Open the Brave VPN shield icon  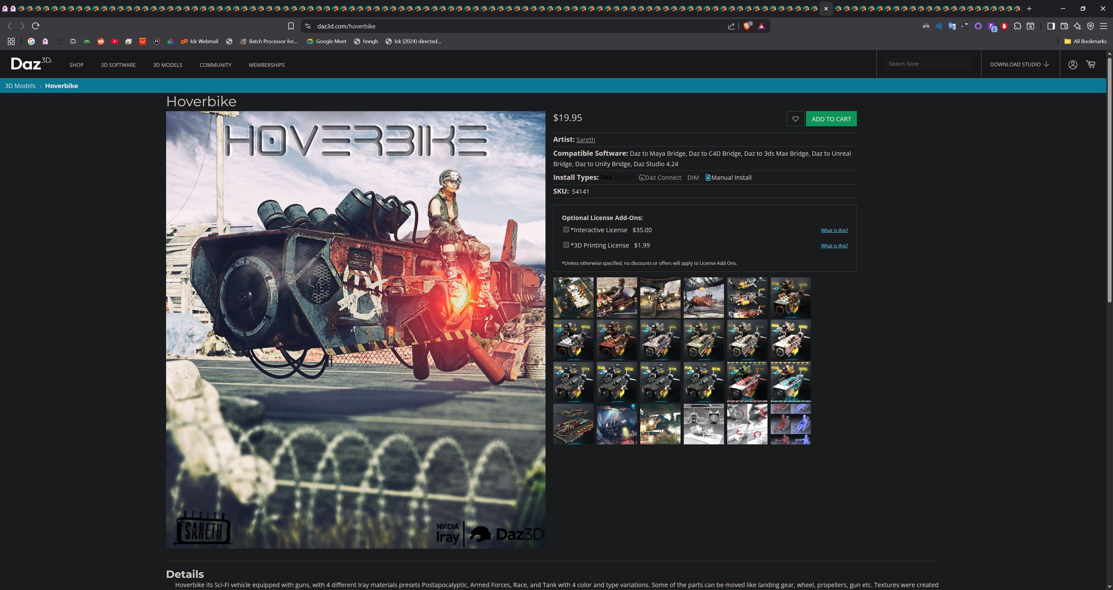(1090, 26)
